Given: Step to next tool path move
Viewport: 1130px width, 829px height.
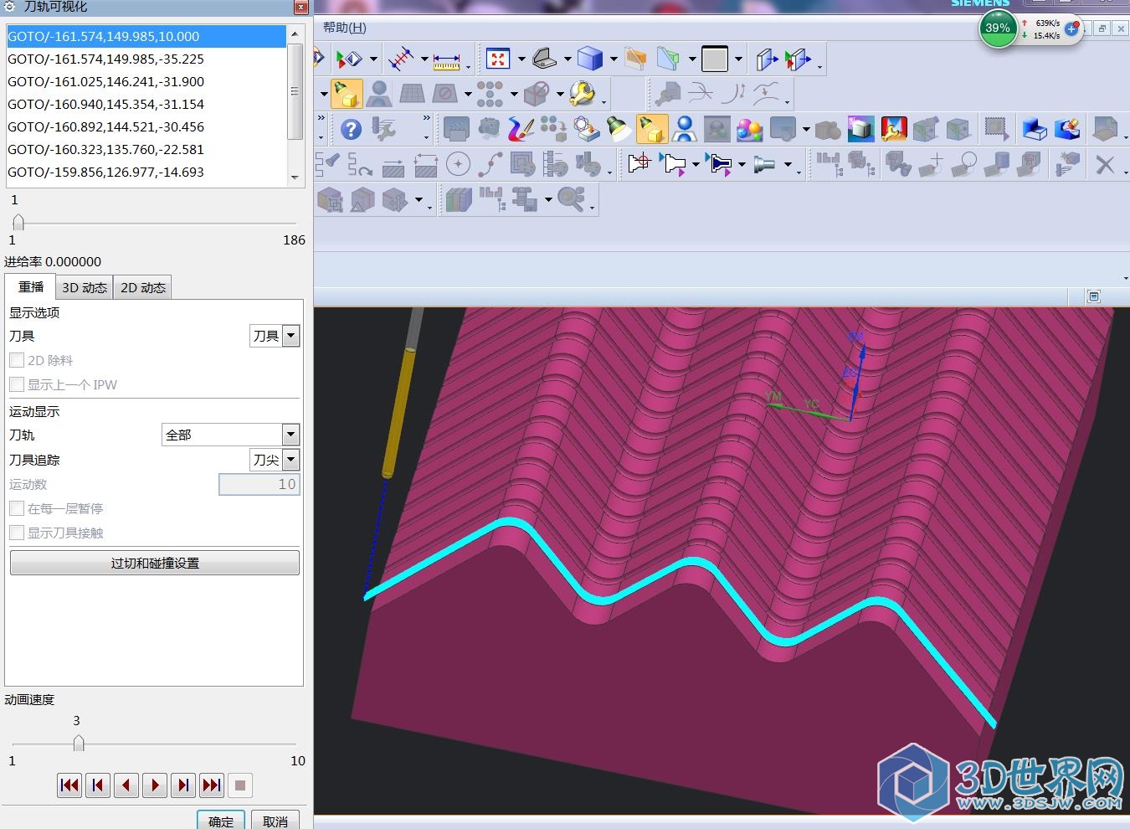Looking at the screenshot, I should point(183,785).
